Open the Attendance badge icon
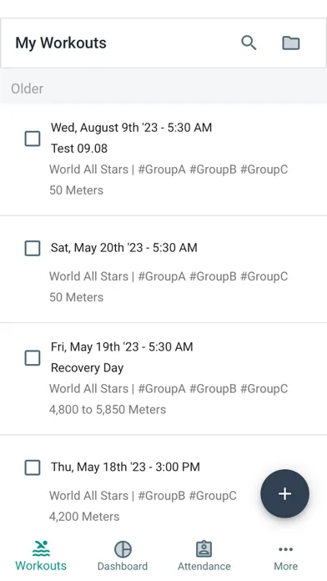327x581 pixels. pos(204,548)
